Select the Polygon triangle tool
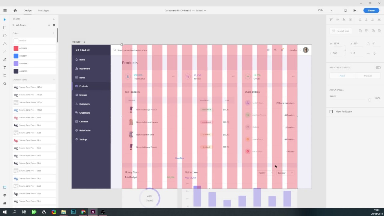This screenshot has width=384, height=216. click(x=5, y=43)
